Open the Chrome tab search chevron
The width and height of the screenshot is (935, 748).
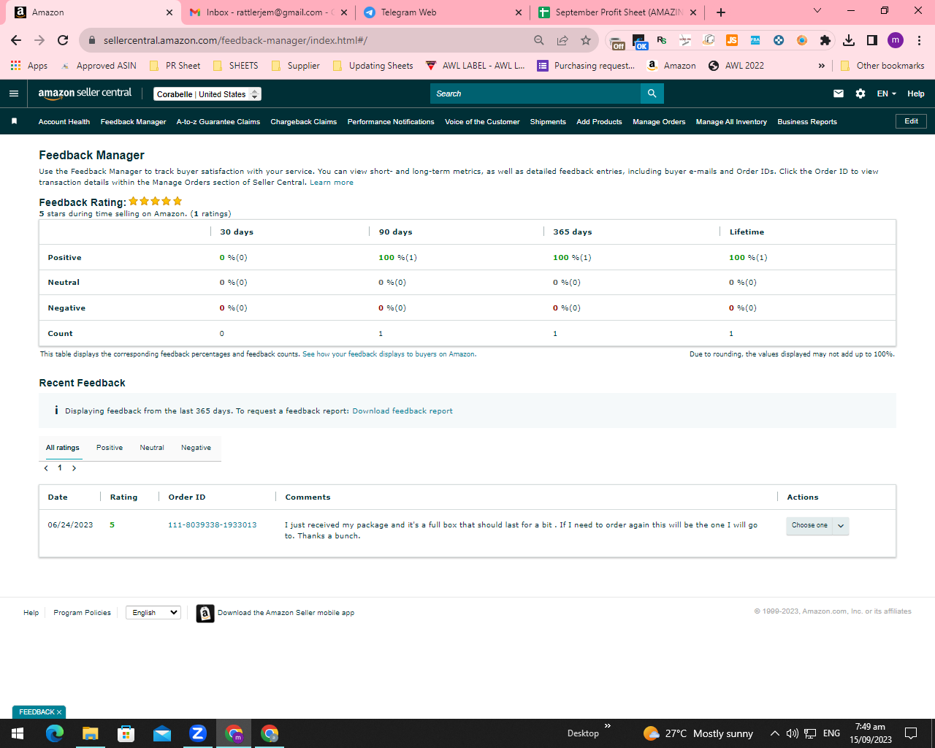[817, 11]
